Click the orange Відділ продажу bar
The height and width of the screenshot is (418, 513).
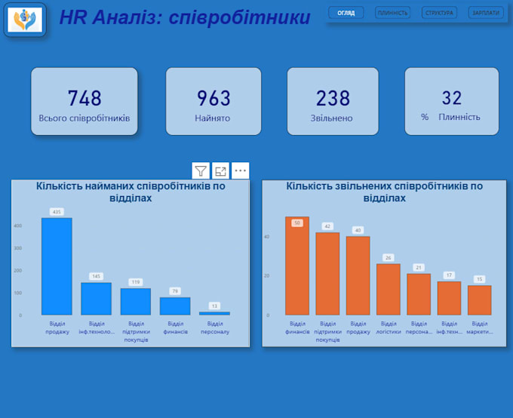click(358, 275)
